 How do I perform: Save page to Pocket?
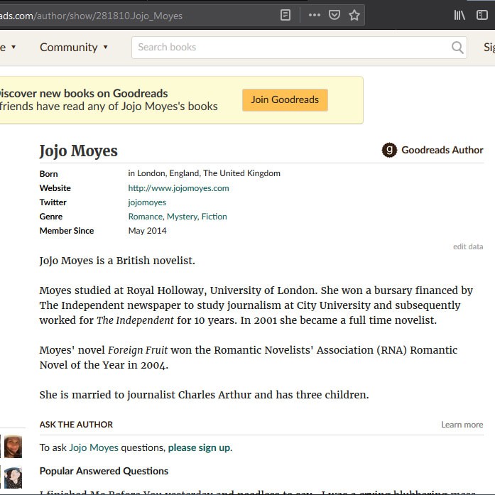click(334, 15)
